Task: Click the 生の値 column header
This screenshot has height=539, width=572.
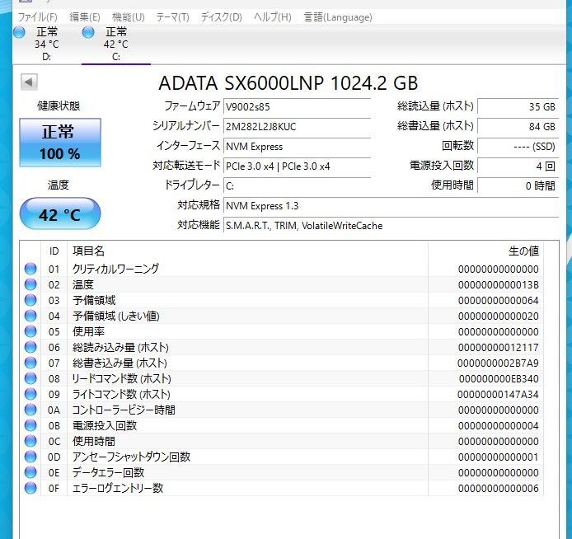Action: click(523, 251)
